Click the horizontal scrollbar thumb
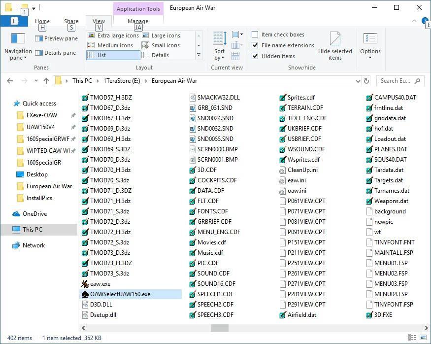This screenshot has width=431, height=344. (x=219, y=328)
